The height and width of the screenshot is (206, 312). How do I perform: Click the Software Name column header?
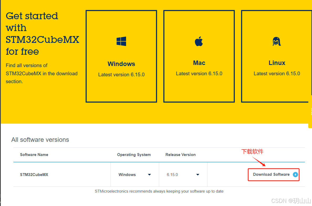(x=34, y=155)
